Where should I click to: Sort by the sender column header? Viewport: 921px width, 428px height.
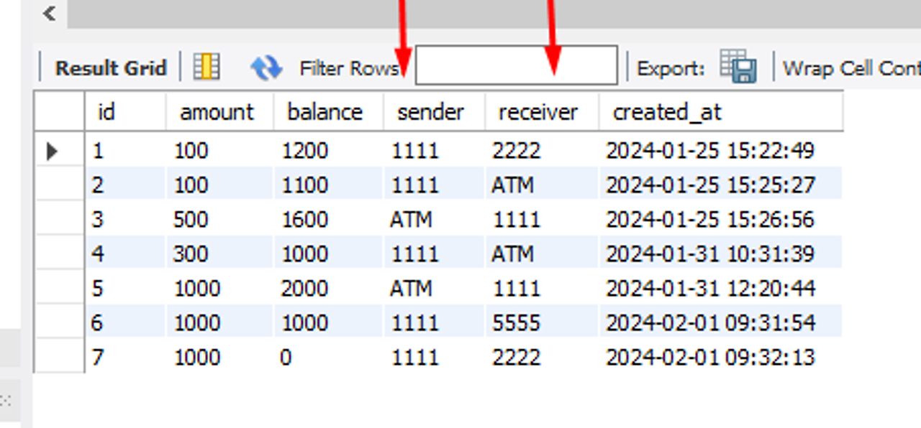(x=434, y=111)
